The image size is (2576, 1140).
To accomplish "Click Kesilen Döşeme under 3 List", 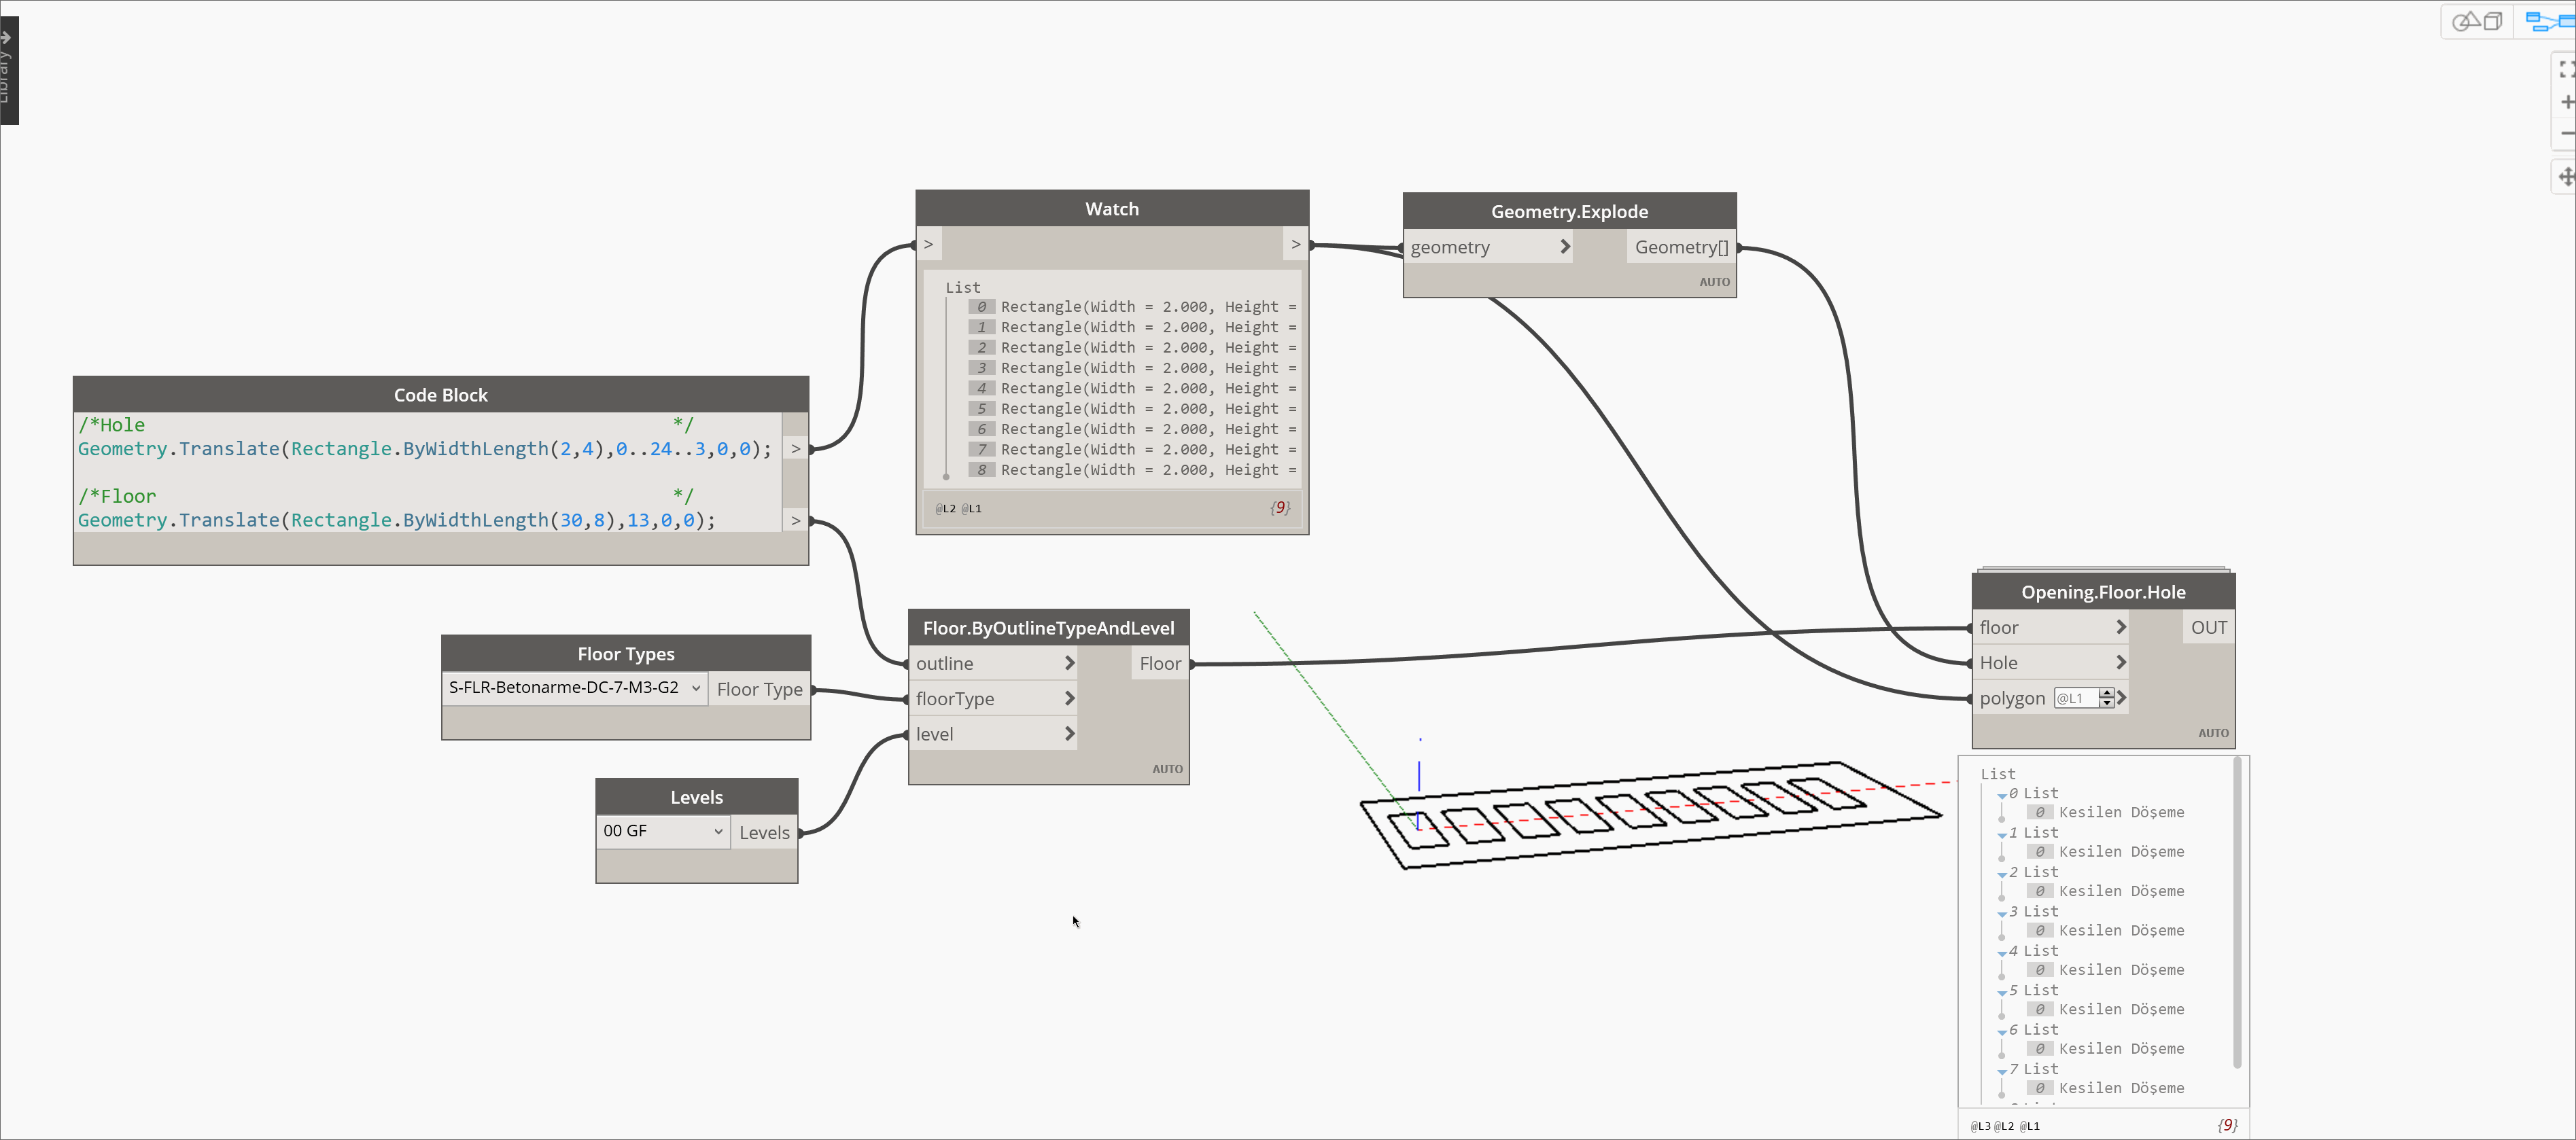I will click(x=2121, y=930).
